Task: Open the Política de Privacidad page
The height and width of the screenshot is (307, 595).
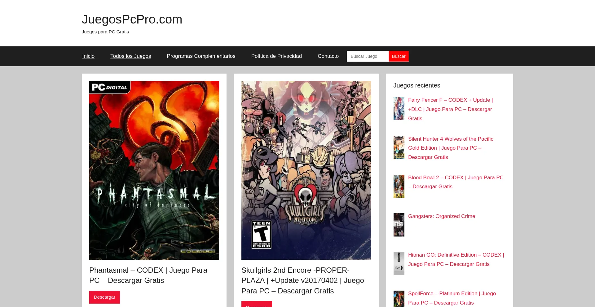Action: (x=276, y=56)
